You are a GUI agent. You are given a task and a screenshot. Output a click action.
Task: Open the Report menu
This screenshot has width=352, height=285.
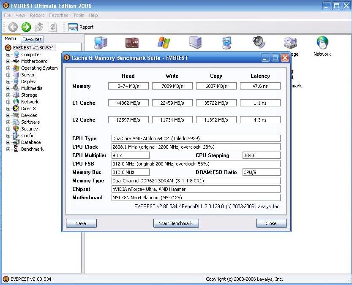tap(37, 15)
